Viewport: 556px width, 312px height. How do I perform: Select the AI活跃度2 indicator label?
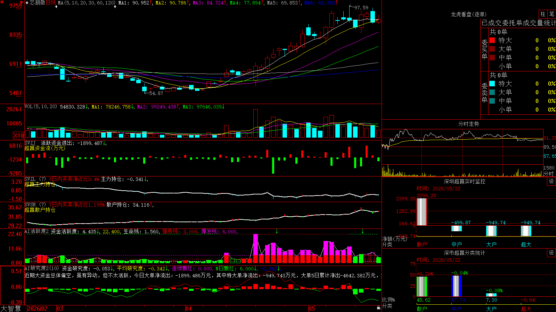coord(37,232)
